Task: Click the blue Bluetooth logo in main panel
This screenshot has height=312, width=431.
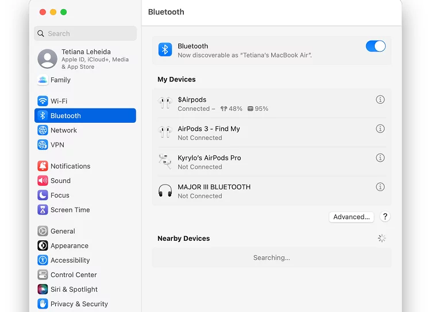Action: pos(165,50)
